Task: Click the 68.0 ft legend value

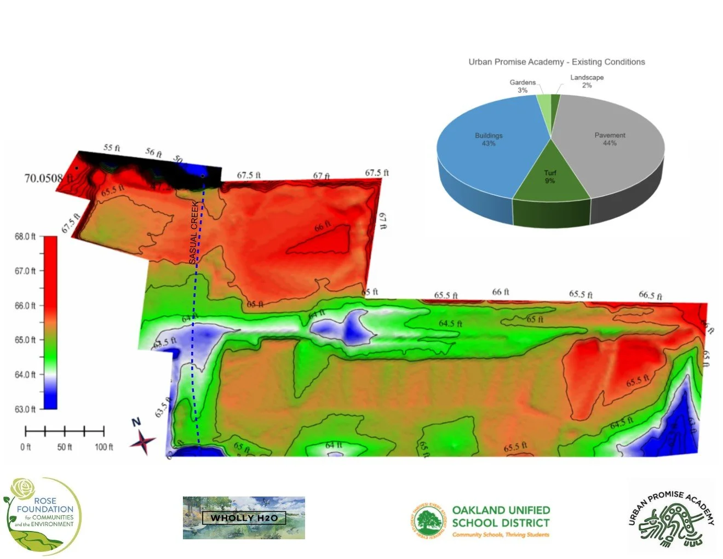Action: pyautogui.click(x=25, y=237)
